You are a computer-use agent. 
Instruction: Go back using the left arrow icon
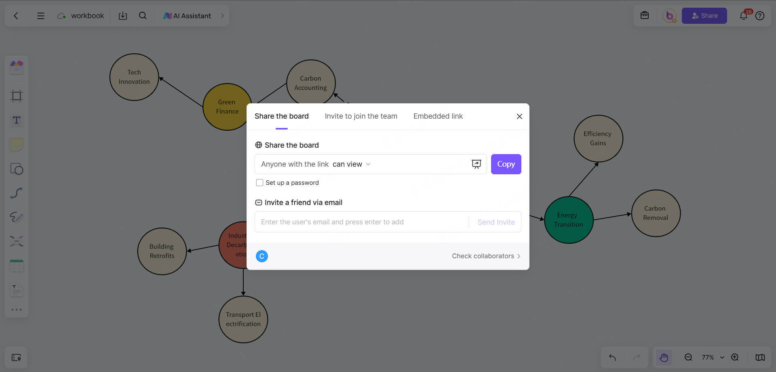[16, 16]
